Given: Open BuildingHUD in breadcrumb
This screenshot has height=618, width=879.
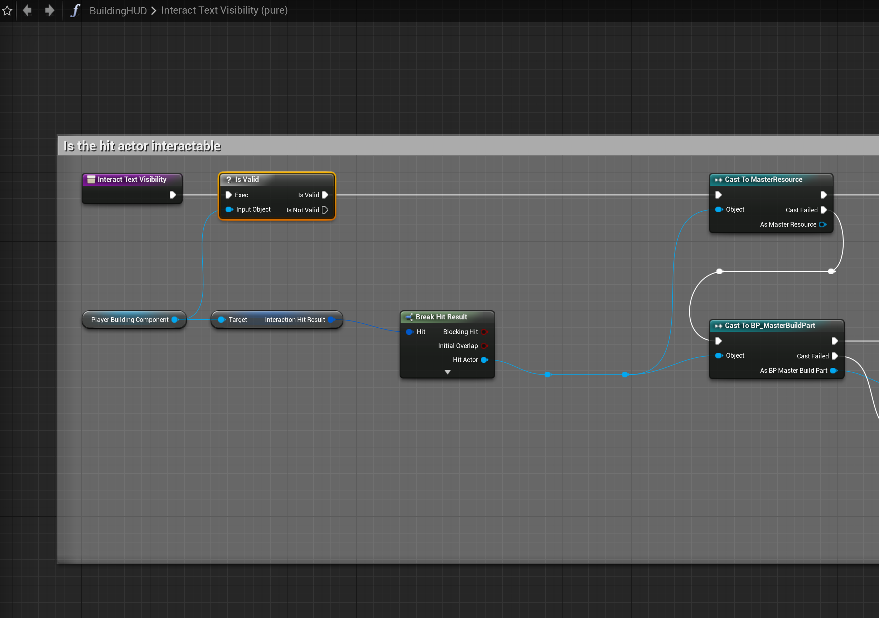Looking at the screenshot, I should [118, 11].
